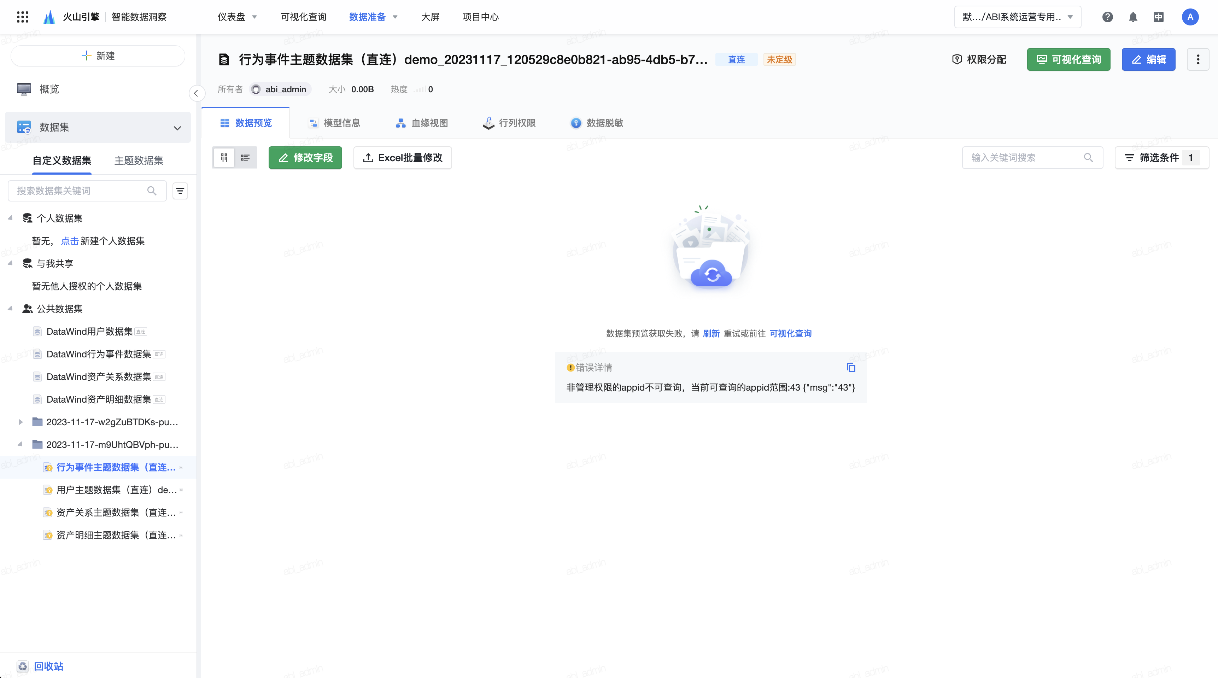The image size is (1218, 678).
Task: Click the help question mark icon
Action: pyautogui.click(x=1107, y=17)
